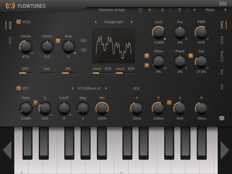Toggle the keyboard icon next to Noise

tap(147, 56)
